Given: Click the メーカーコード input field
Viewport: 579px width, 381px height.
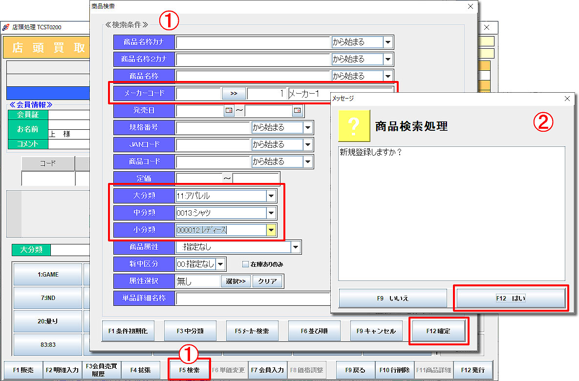Looking at the screenshot, I should (199, 93).
